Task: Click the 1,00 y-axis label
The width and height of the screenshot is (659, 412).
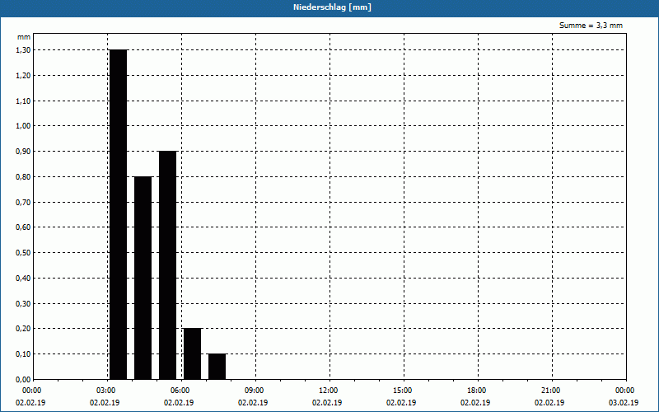Action: click(23, 126)
